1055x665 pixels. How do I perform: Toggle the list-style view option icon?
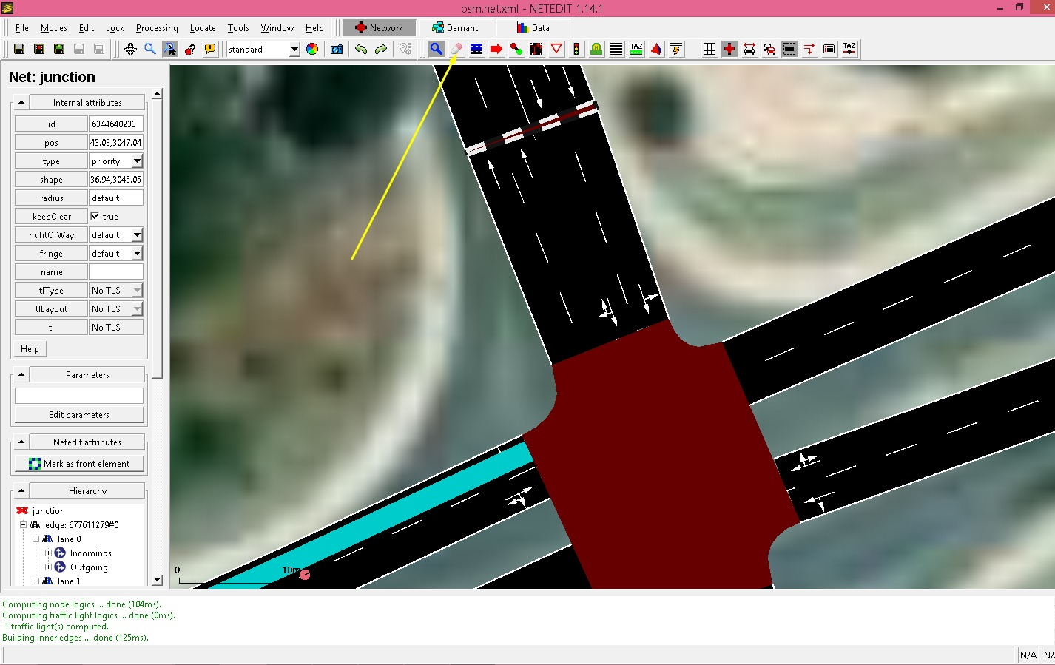(x=829, y=49)
